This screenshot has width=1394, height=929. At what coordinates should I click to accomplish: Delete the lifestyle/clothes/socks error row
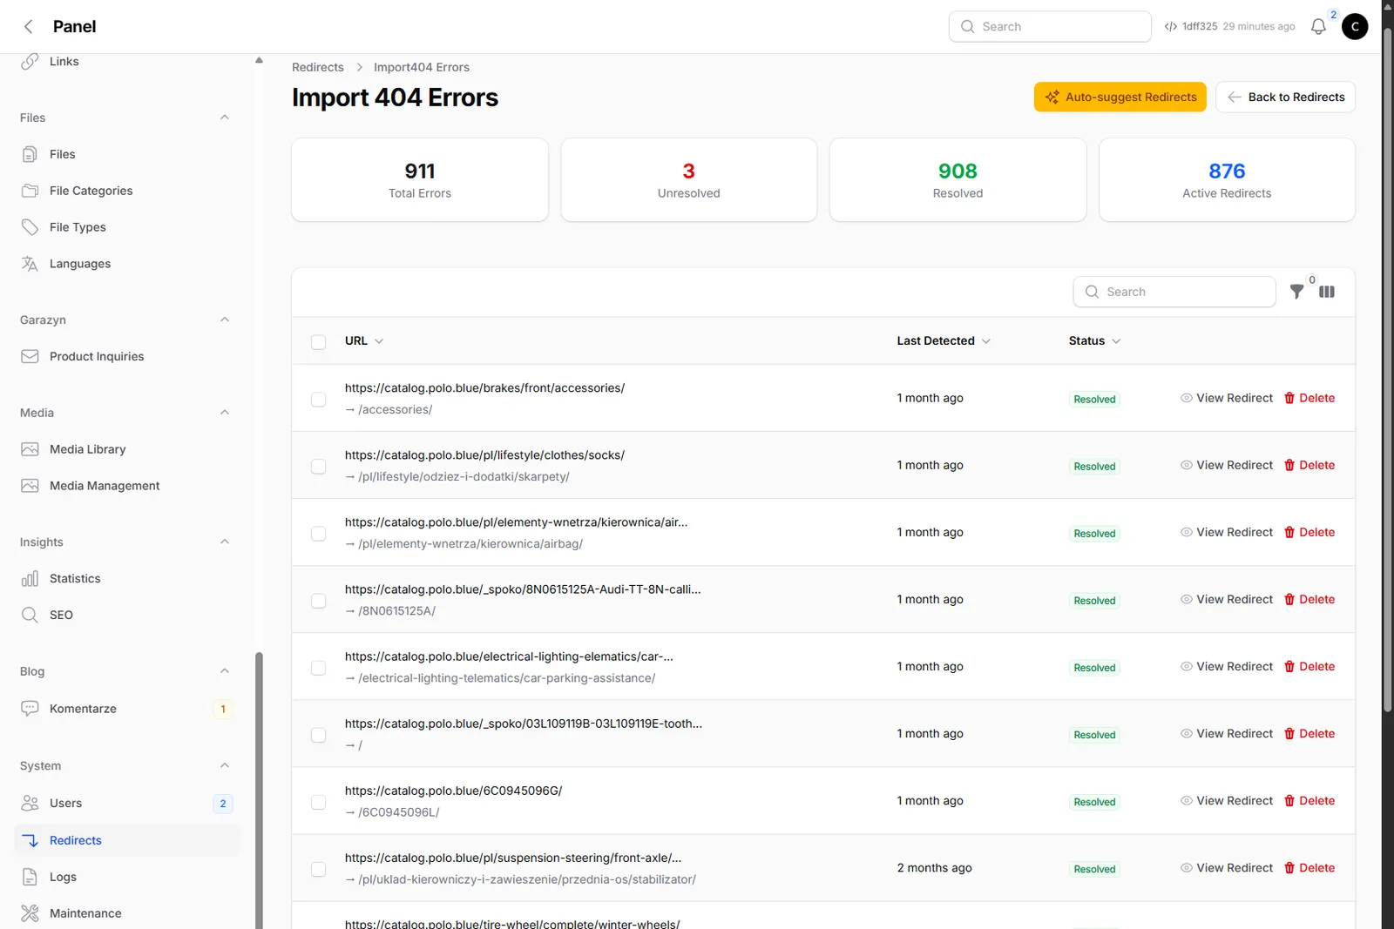pos(1309,465)
